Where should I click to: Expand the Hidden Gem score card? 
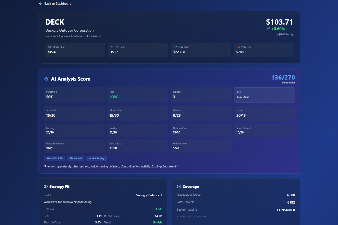pyautogui.click(x=201, y=146)
